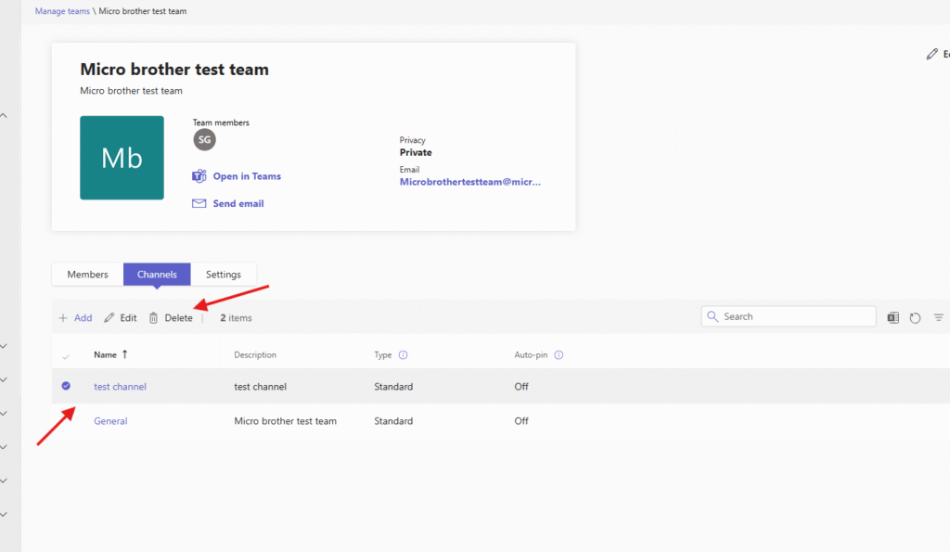Export channel list to Excel
The width and height of the screenshot is (950, 552).
(892, 317)
